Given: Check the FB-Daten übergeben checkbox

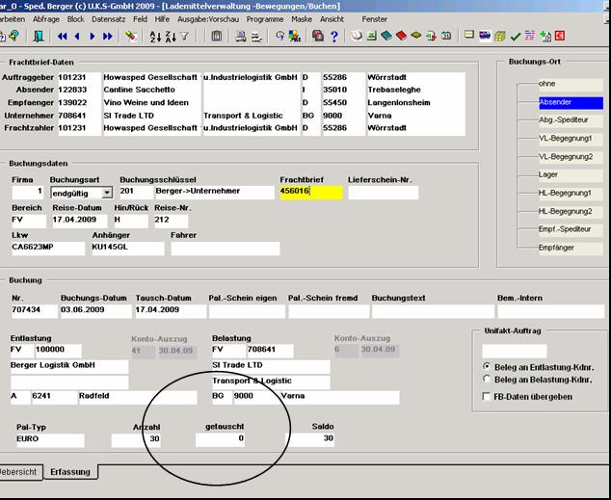Looking at the screenshot, I should point(487,396).
